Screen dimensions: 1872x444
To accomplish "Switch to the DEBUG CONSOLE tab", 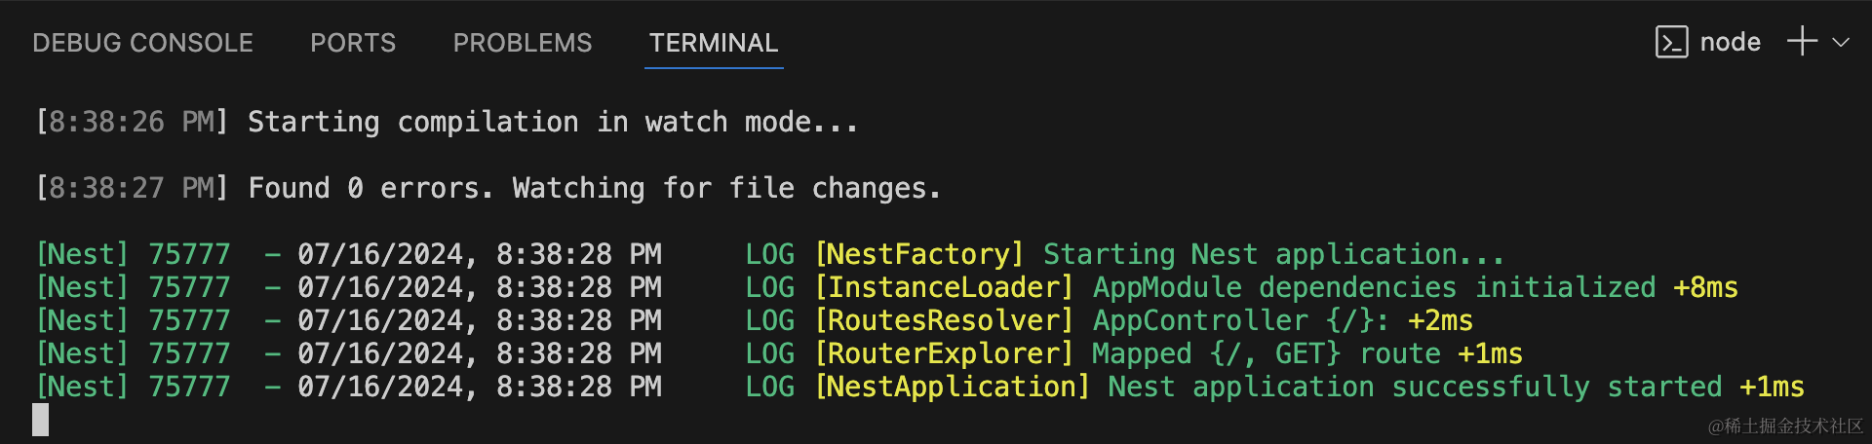I will coord(142,43).
